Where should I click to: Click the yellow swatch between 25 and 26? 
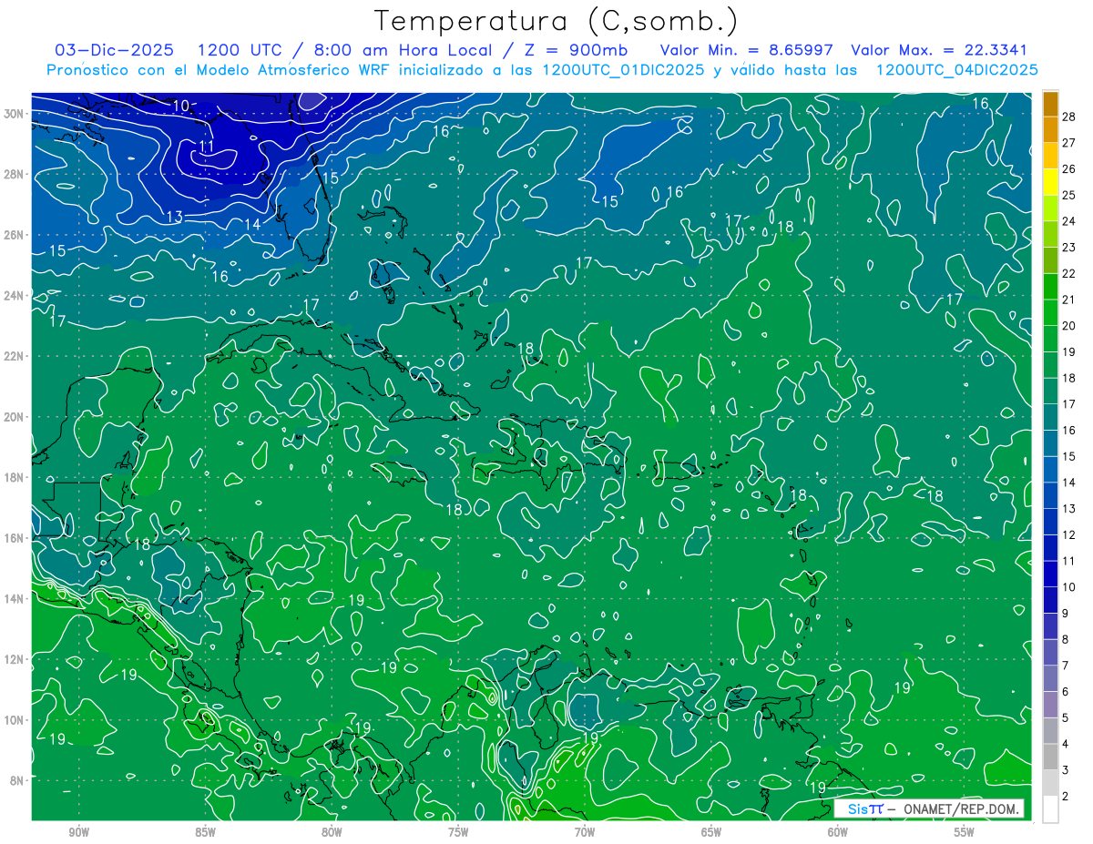tap(1050, 182)
